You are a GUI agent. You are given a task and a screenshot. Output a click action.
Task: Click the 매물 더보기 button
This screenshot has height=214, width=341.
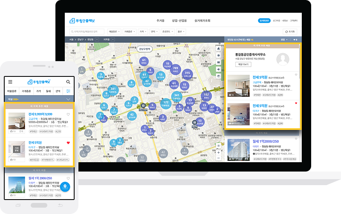[243, 64]
